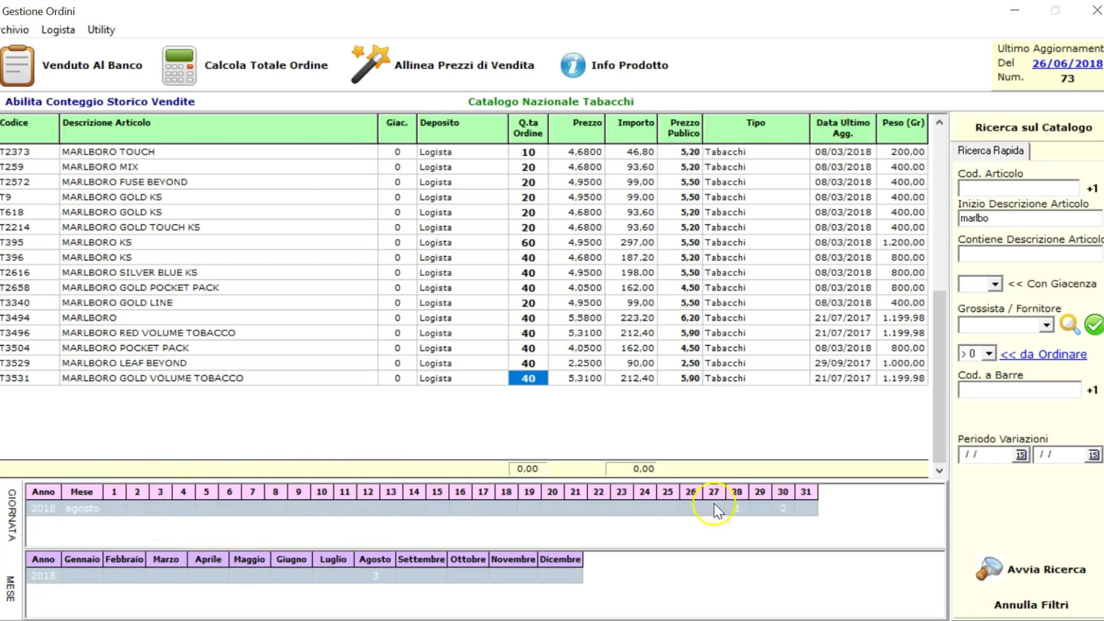Click the catalog scrollbar down arrow
The image size is (1104, 621).
click(x=939, y=471)
